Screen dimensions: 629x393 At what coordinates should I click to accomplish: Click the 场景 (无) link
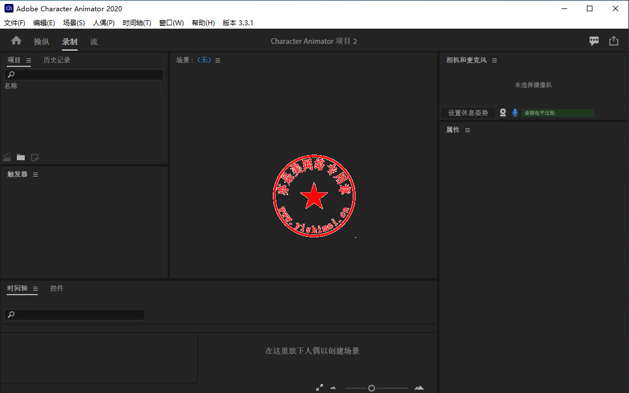tap(204, 60)
